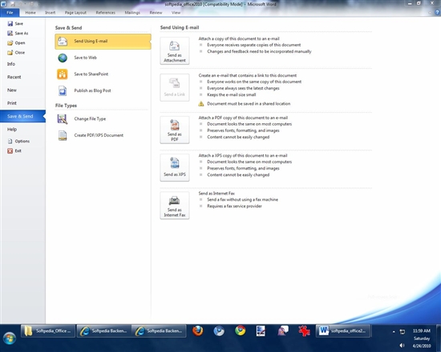Open Change File Type
Image resolution: width=441 pixels, height=352 pixels.
pos(103,118)
